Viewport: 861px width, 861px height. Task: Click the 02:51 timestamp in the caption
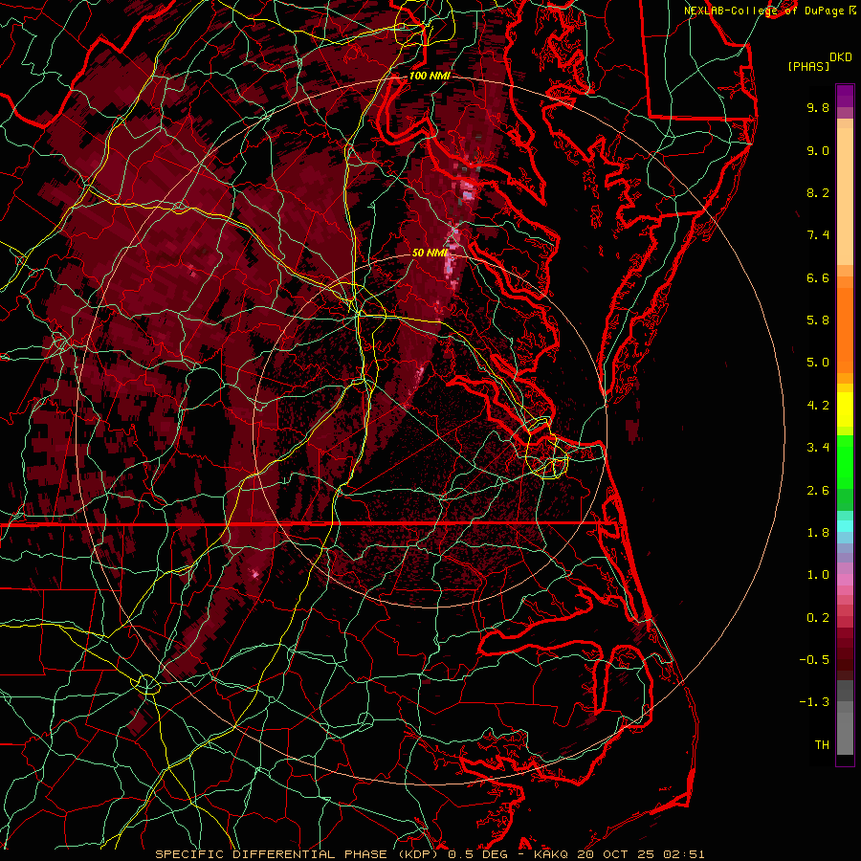[x=686, y=854]
